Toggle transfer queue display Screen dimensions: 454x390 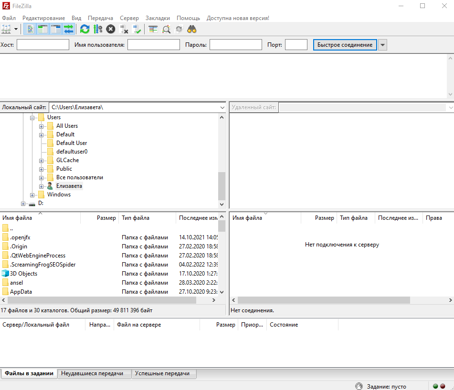pyautogui.click(x=69, y=29)
